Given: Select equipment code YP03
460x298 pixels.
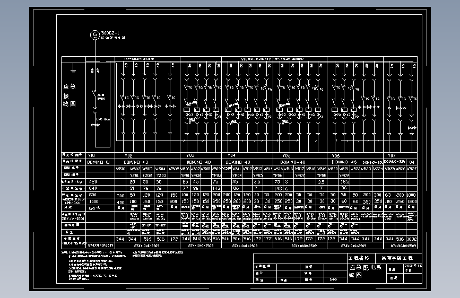Looking at the screenshot, I should point(216,176).
